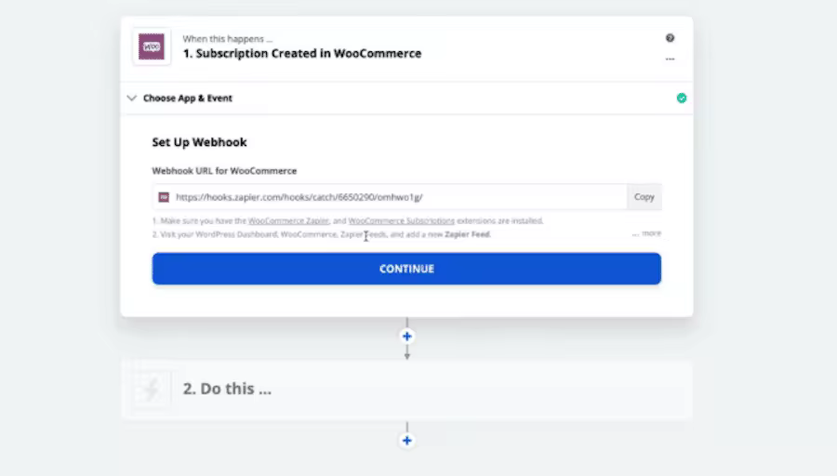Click the Subscription Created in WooCommerce title
Image resolution: width=837 pixels, height=476 pixels.
click(x=302, y=53)
